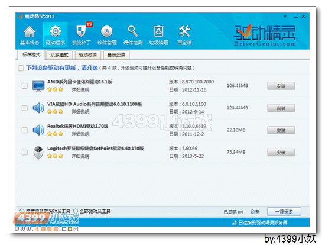The width and height of the screenshot is (325, 245).
Task: Click the 一键安装 button
Action: [284, 212]
